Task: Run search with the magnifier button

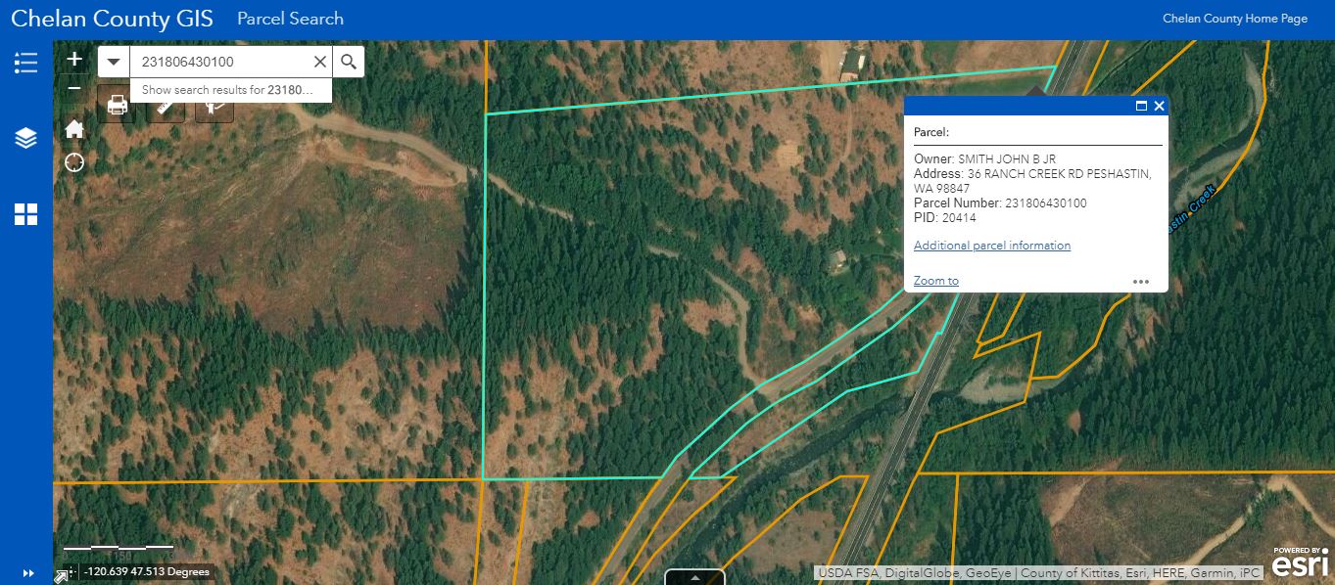Action: [x=349, y=62]
